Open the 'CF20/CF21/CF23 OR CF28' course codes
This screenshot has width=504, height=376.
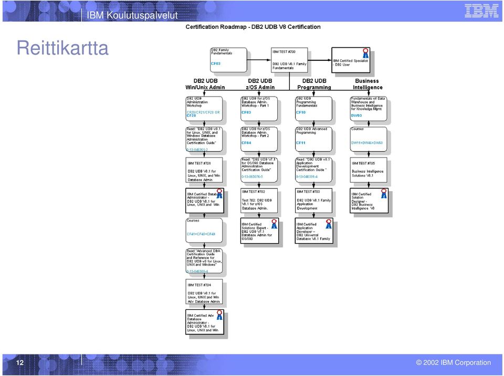coord(203,114)
